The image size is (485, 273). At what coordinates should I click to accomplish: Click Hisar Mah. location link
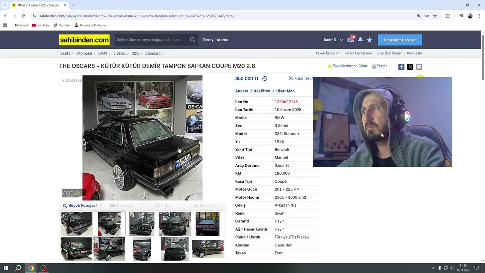click(286, 91)
